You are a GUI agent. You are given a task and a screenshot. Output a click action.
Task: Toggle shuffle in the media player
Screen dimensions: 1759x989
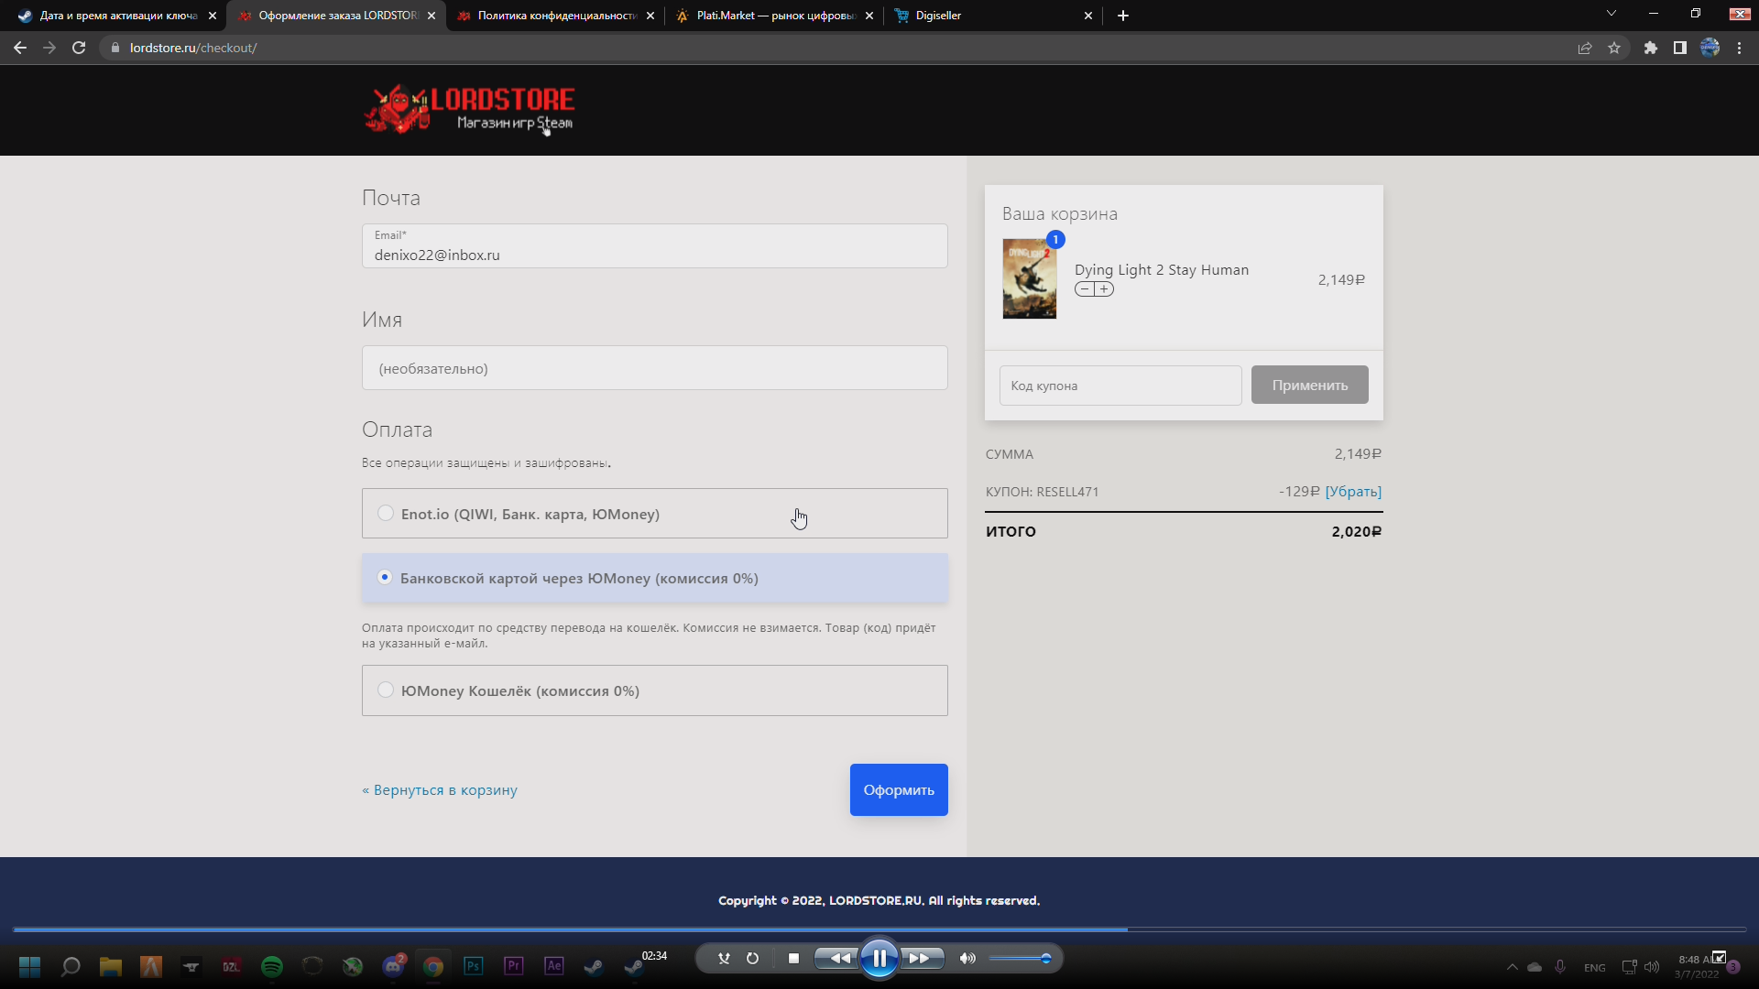[724, 959]
